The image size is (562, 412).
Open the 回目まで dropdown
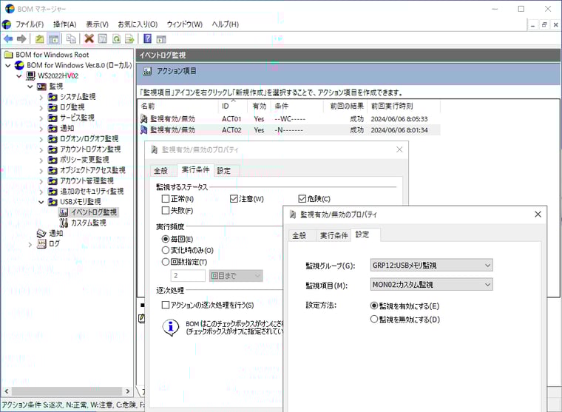click(x=236, y=276)
